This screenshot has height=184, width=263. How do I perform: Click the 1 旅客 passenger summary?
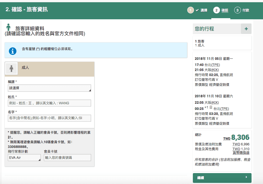pyautogui.click(x=200, y=41)
